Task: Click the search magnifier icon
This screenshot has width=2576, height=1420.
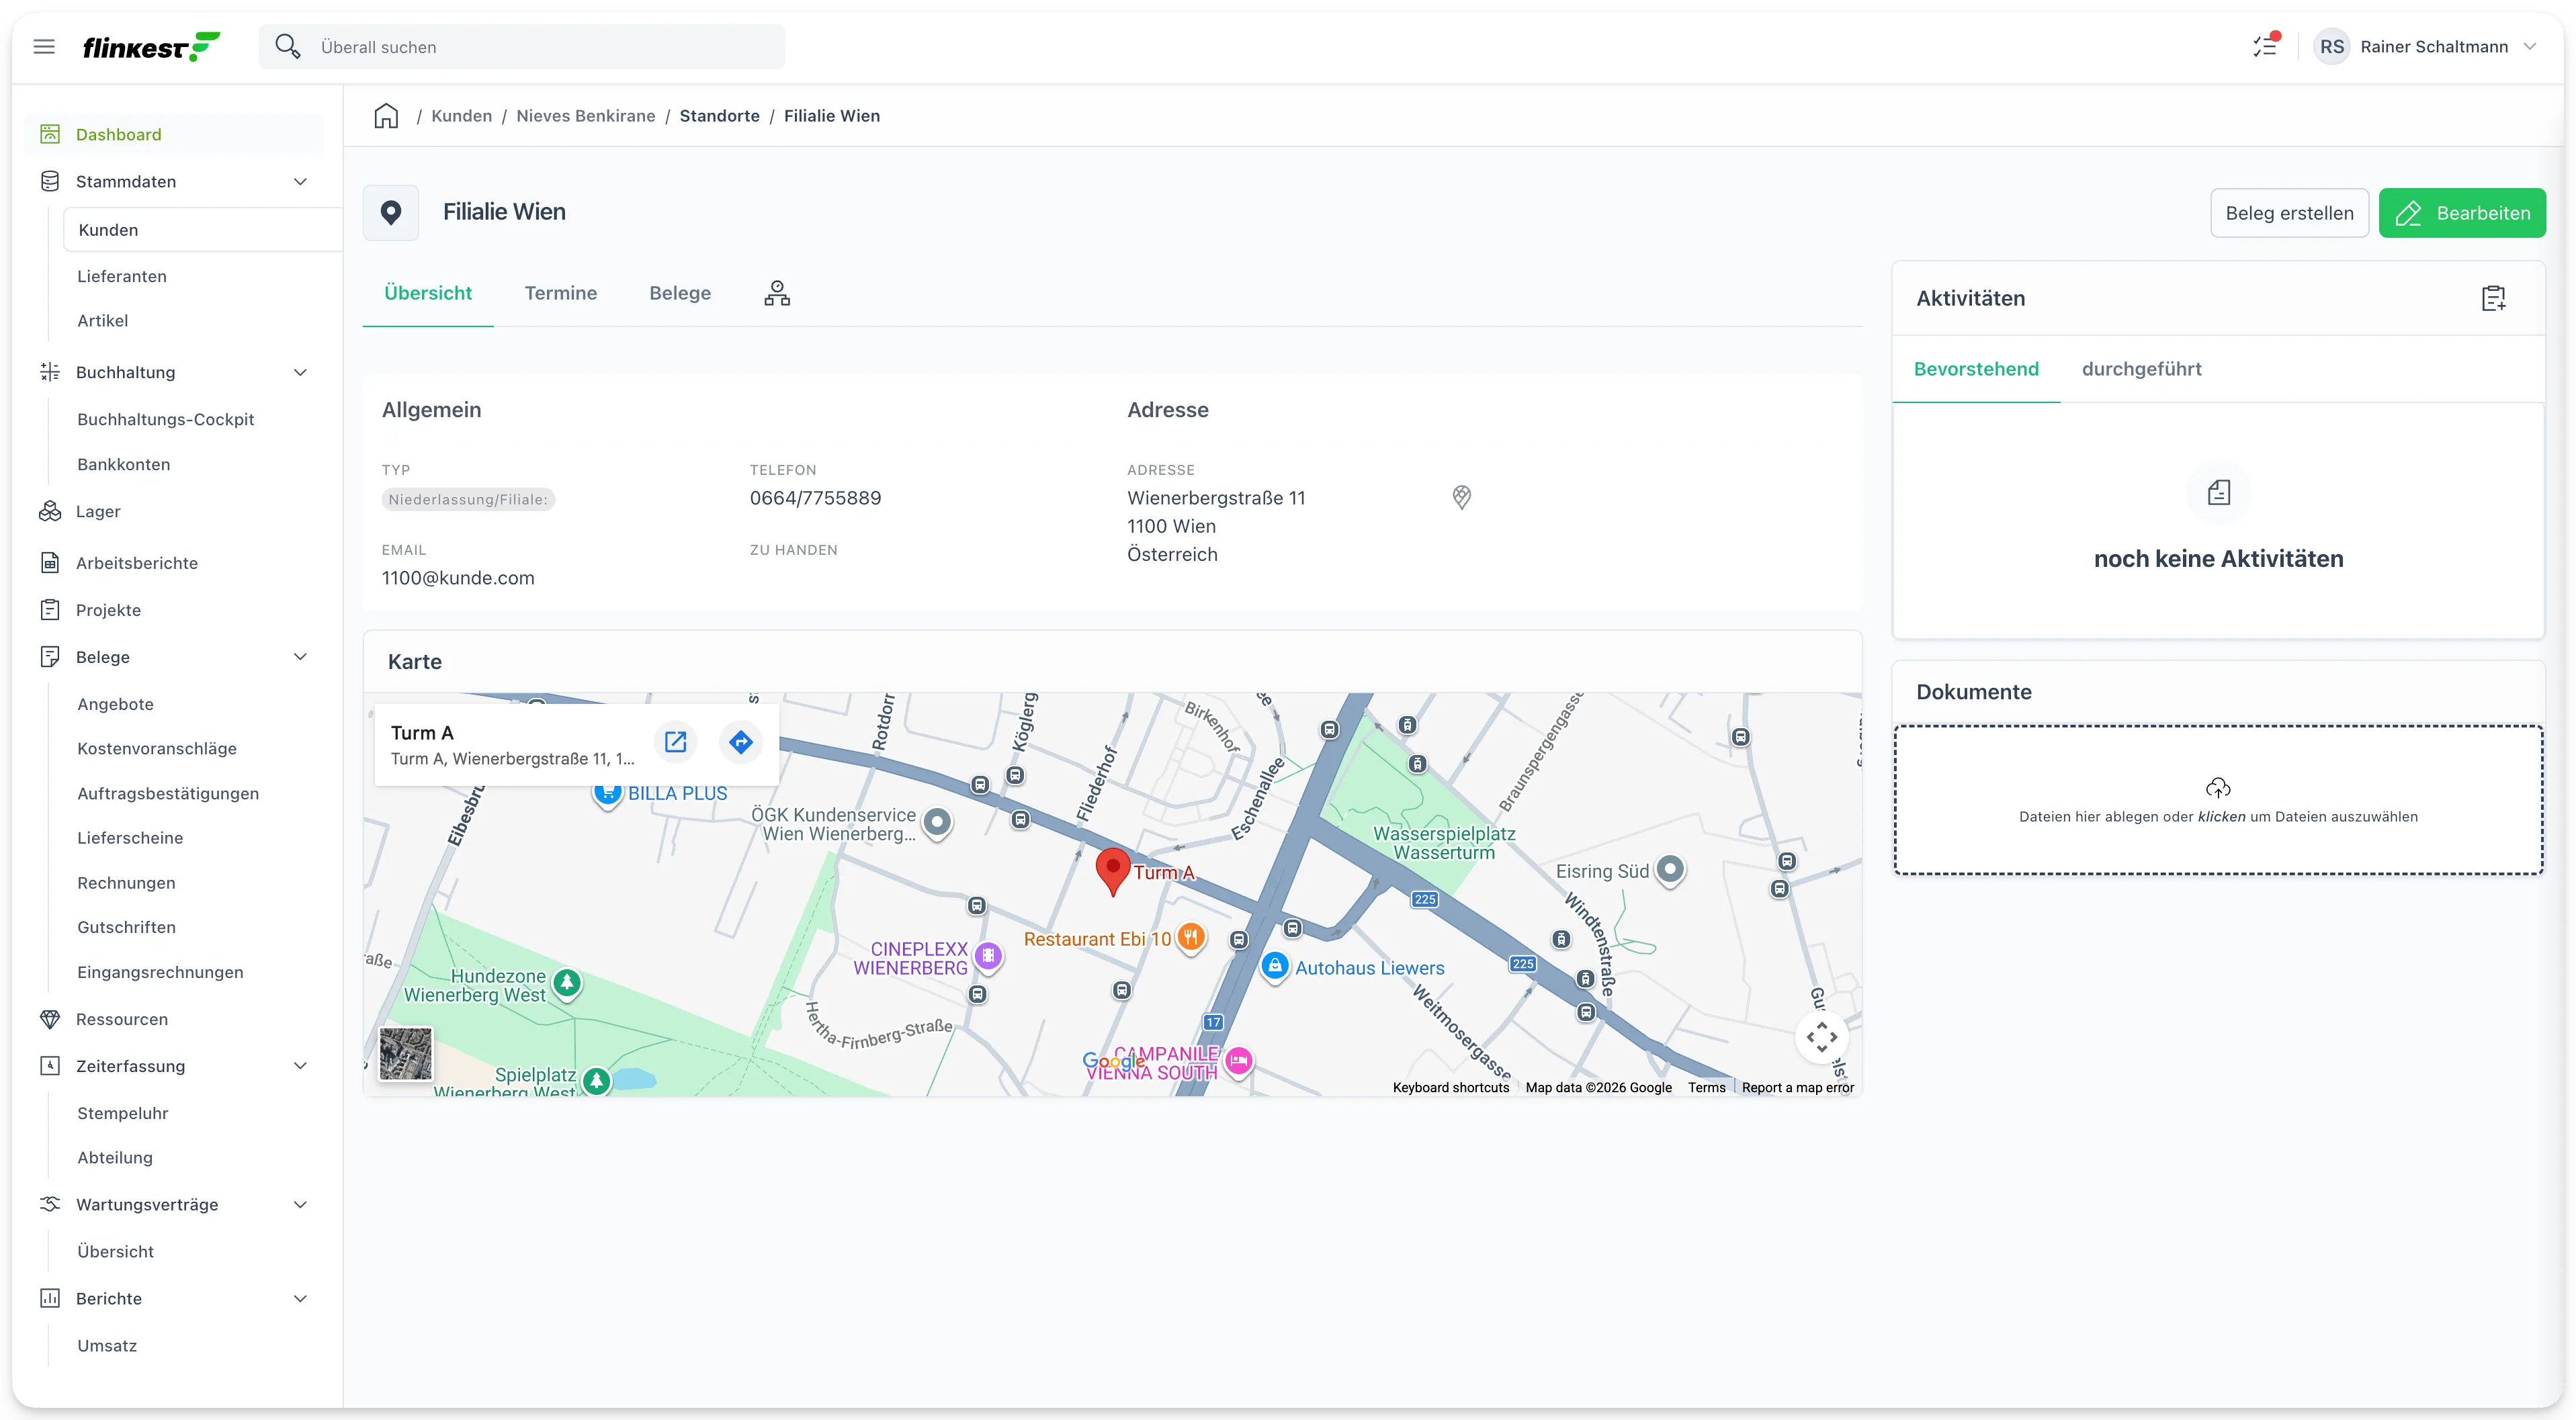Action: (x=288, y=46)
